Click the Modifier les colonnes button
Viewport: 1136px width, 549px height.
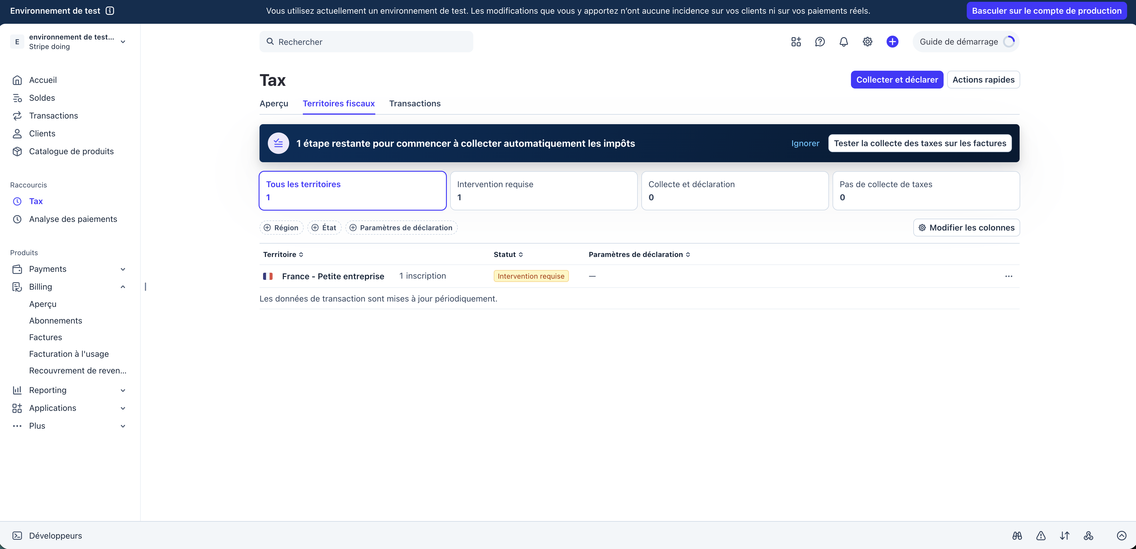click(x=966, y=228)
